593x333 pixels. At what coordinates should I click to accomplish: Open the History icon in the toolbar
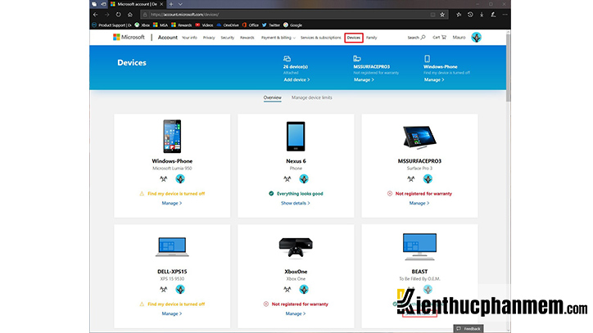(x=470, y=15)
